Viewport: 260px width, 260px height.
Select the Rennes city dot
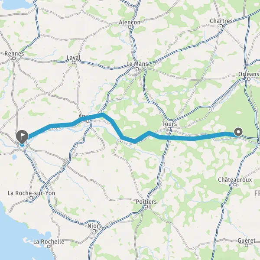[14, 58]
